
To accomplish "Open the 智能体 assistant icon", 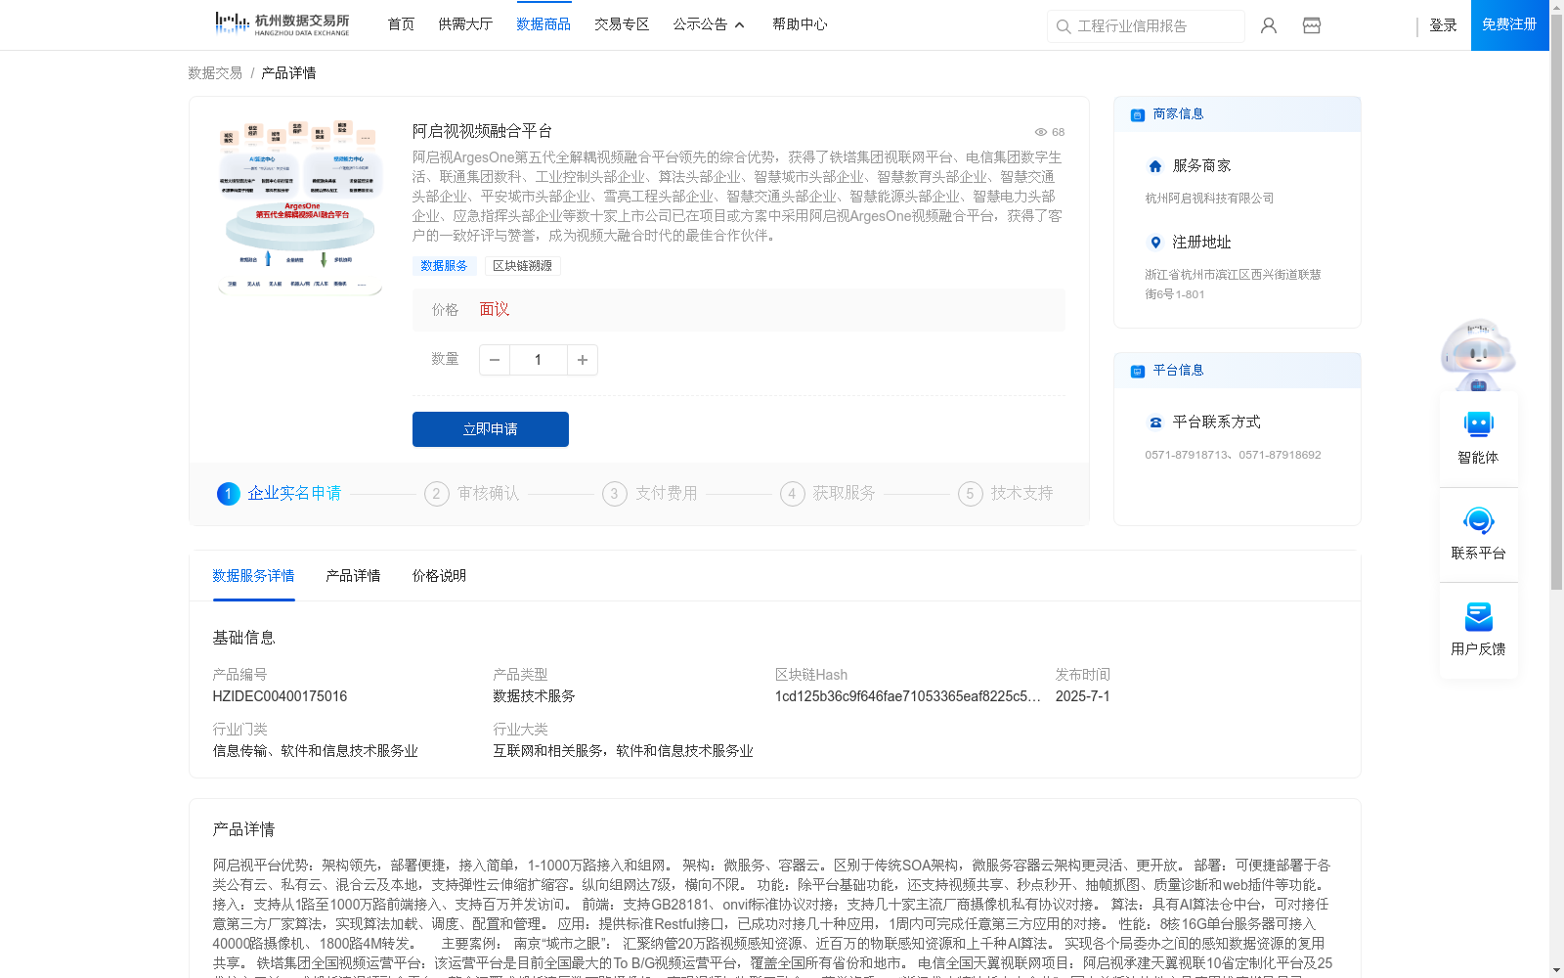I will coord(1478,424).
